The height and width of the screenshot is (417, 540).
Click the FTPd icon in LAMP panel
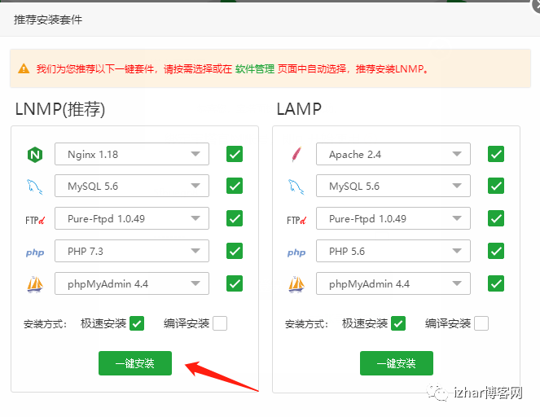296,219
